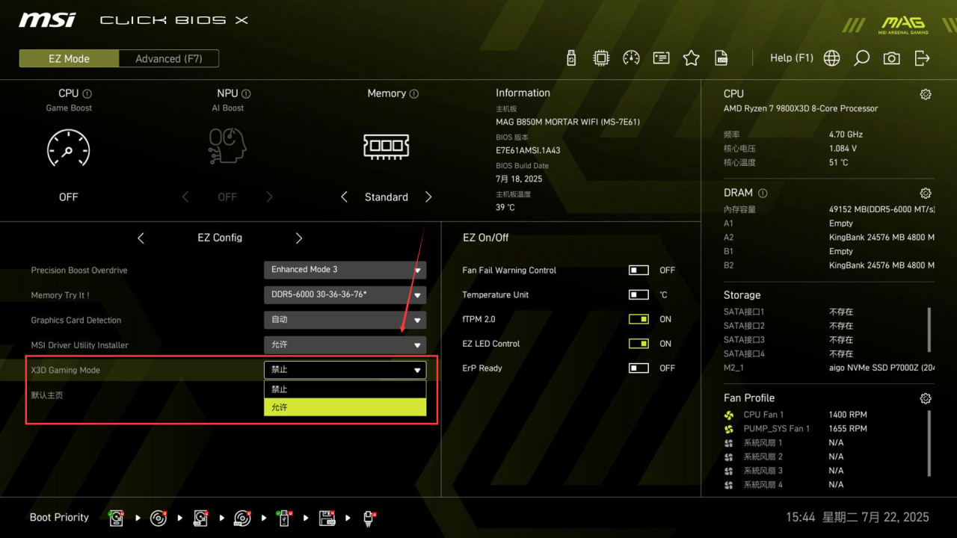The height and width of the screenshot is (538, 957).
Task: Toggle Fan Fail Warning Control switch
Action: (x=638, y=270)
